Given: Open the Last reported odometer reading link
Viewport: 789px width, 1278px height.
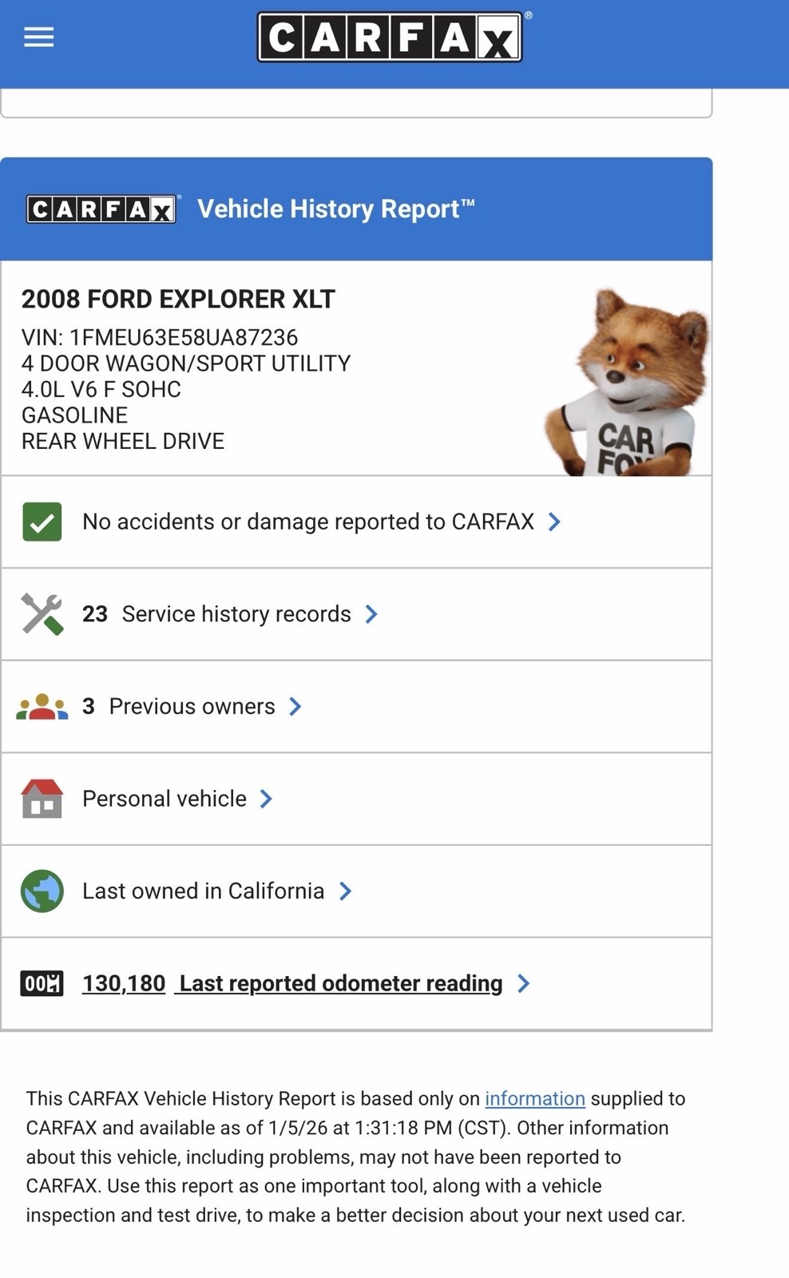Looking at the screenshot, I should pyautogui.click(x=341, y=983).
